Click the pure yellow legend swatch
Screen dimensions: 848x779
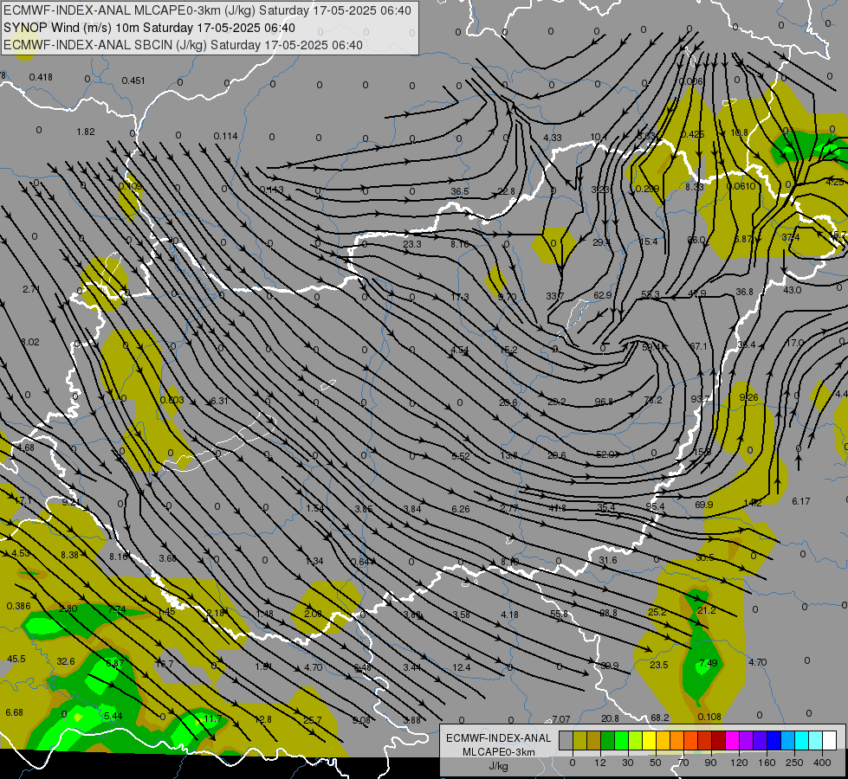tap(650, 740)
